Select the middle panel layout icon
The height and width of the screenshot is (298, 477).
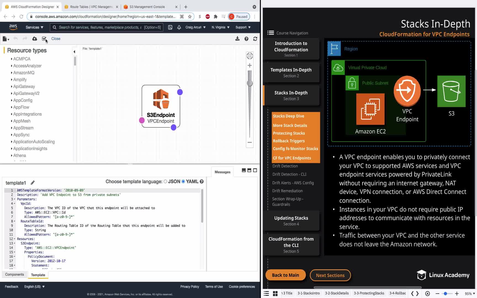pyautogui.click(x=249, y=171)
